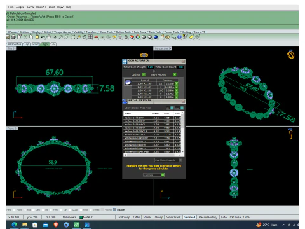Open the Analyze menu

point(20,7)
